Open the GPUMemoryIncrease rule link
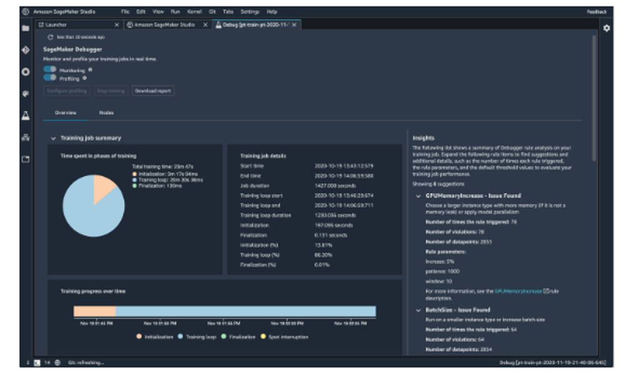This screenshot has width=625, height=377. [x=517, y=291]
